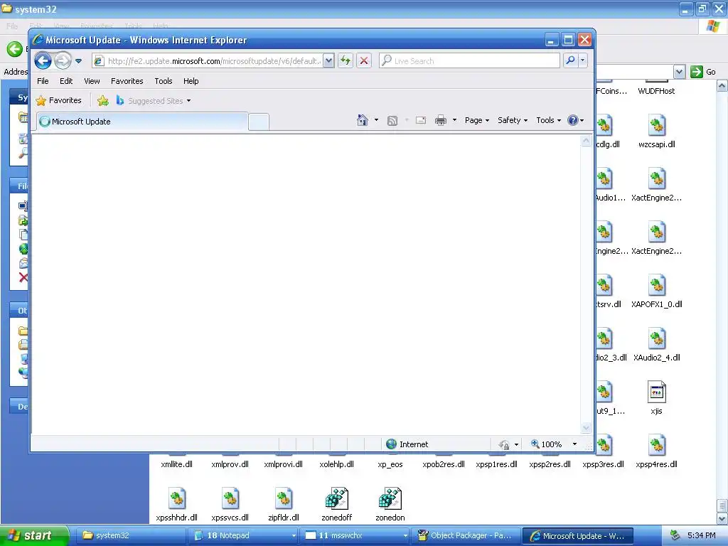The width and height of the screenshot is (728, 546).
Task: Click system32 window scrollbar down arrow
Action: [x=722, y=518]
